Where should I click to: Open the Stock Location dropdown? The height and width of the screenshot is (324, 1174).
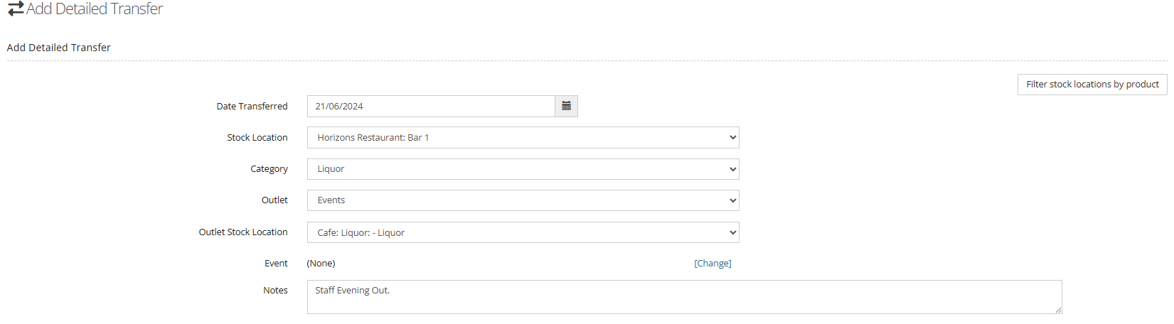[523, 137]
